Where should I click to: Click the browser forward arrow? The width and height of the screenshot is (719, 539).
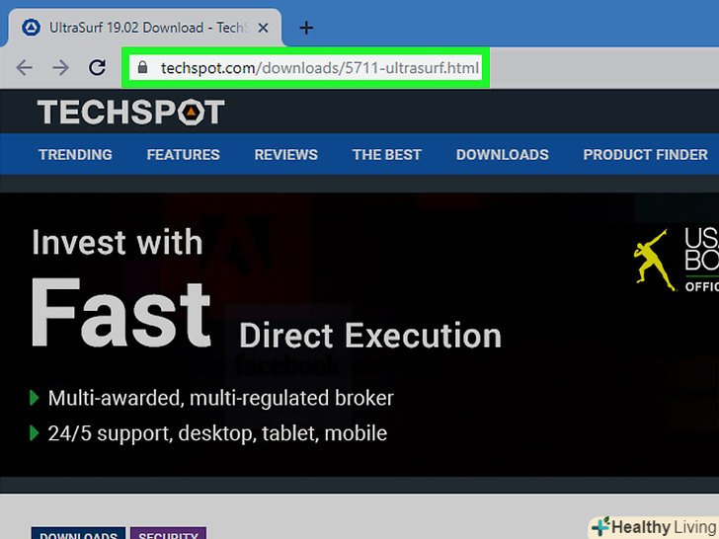point(60,68)
